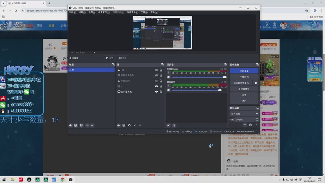The image size is (325, 183).
Task: Add a new source with plus icon
Action: tap(119, 125)
